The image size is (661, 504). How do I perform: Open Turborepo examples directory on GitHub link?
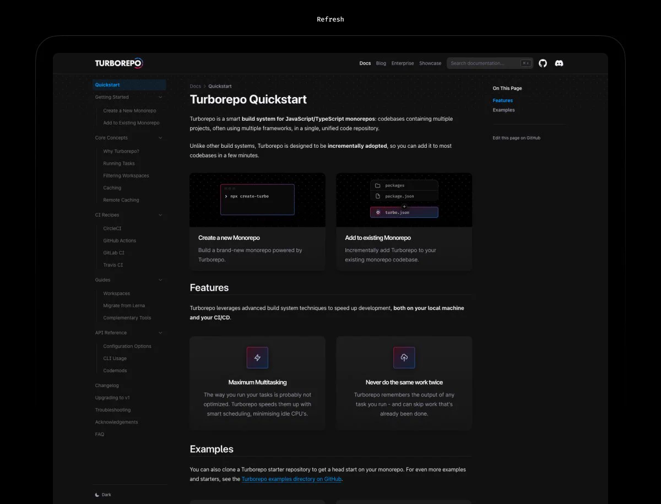coord(292,479)
